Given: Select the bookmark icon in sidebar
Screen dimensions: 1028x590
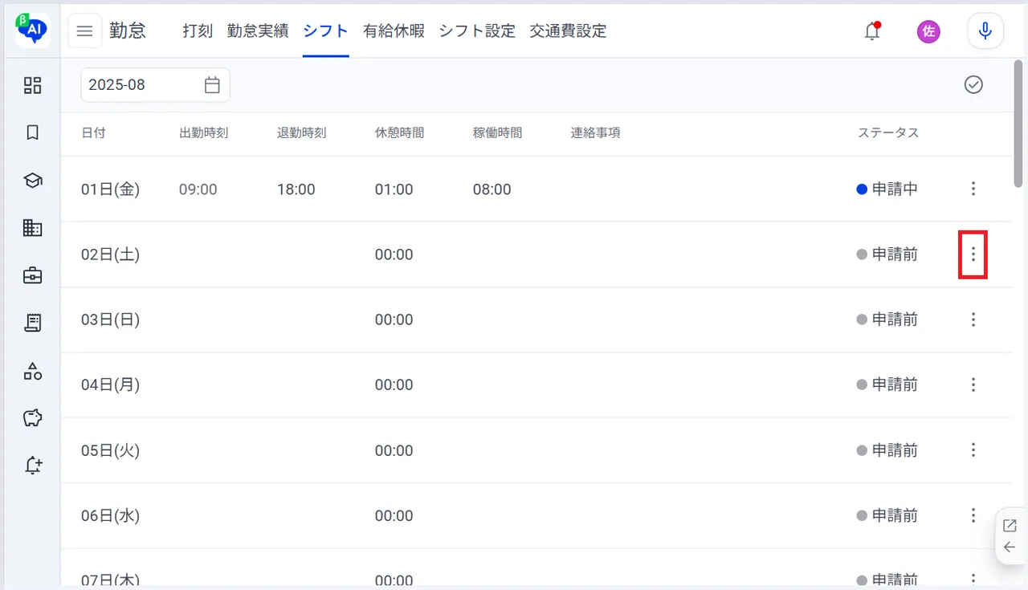Looking at the screenshot, I should click(x=32, y=132).
